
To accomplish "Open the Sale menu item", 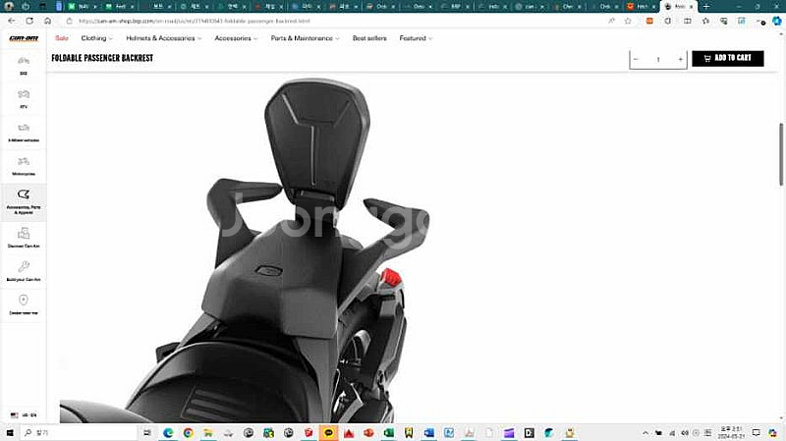I will (x=62, y=38).
